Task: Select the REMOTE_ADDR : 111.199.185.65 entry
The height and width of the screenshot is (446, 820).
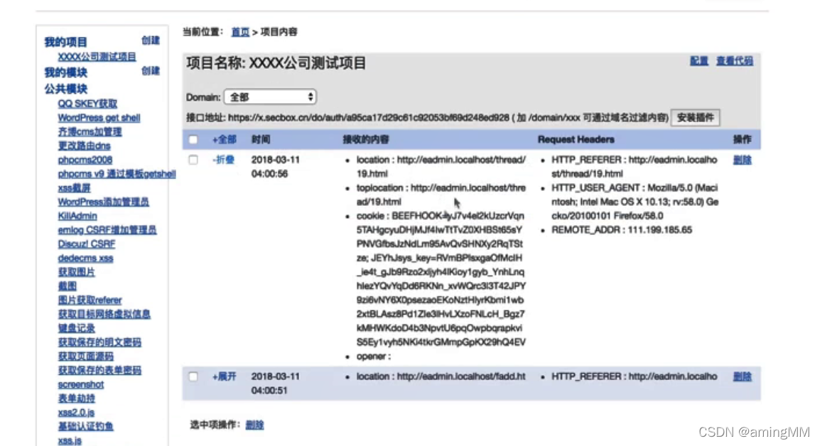Action: [x=622, y=230]
